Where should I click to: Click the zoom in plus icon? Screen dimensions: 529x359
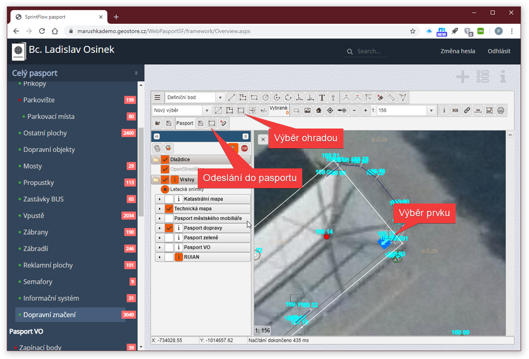(365, 110)
